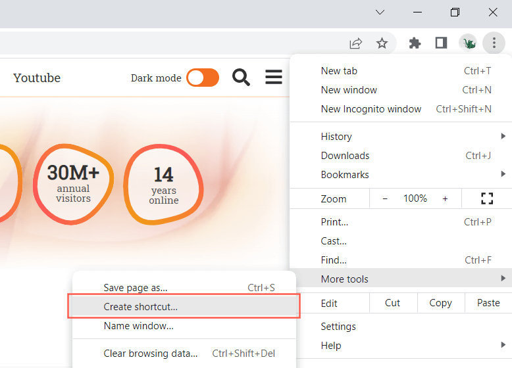Image resolution: width=512 pixels, height=368 pixels.
Task: Select Create shortcut... from the submenu
Action: (x=141, y=307)
